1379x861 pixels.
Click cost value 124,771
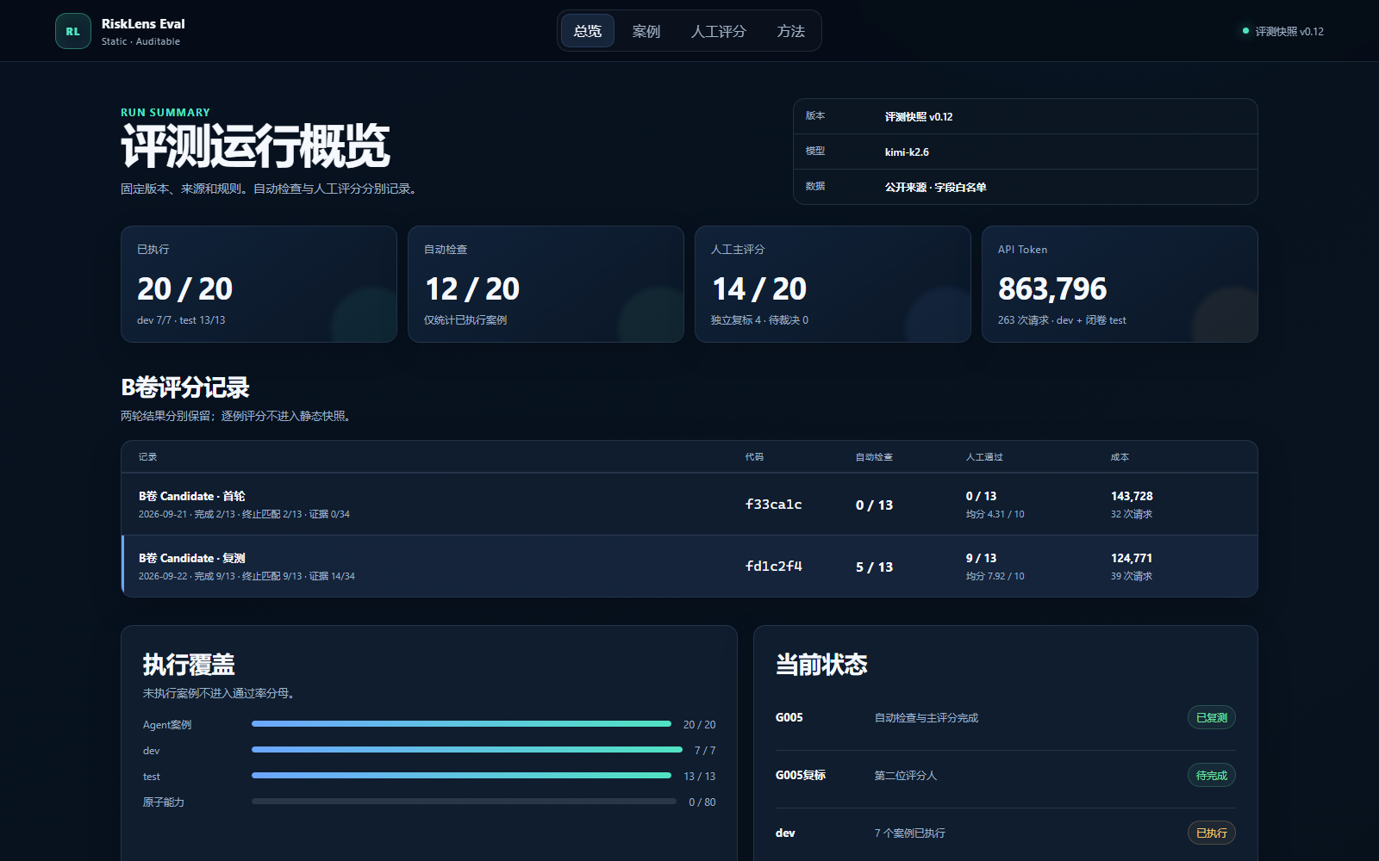pos(1132,558)
